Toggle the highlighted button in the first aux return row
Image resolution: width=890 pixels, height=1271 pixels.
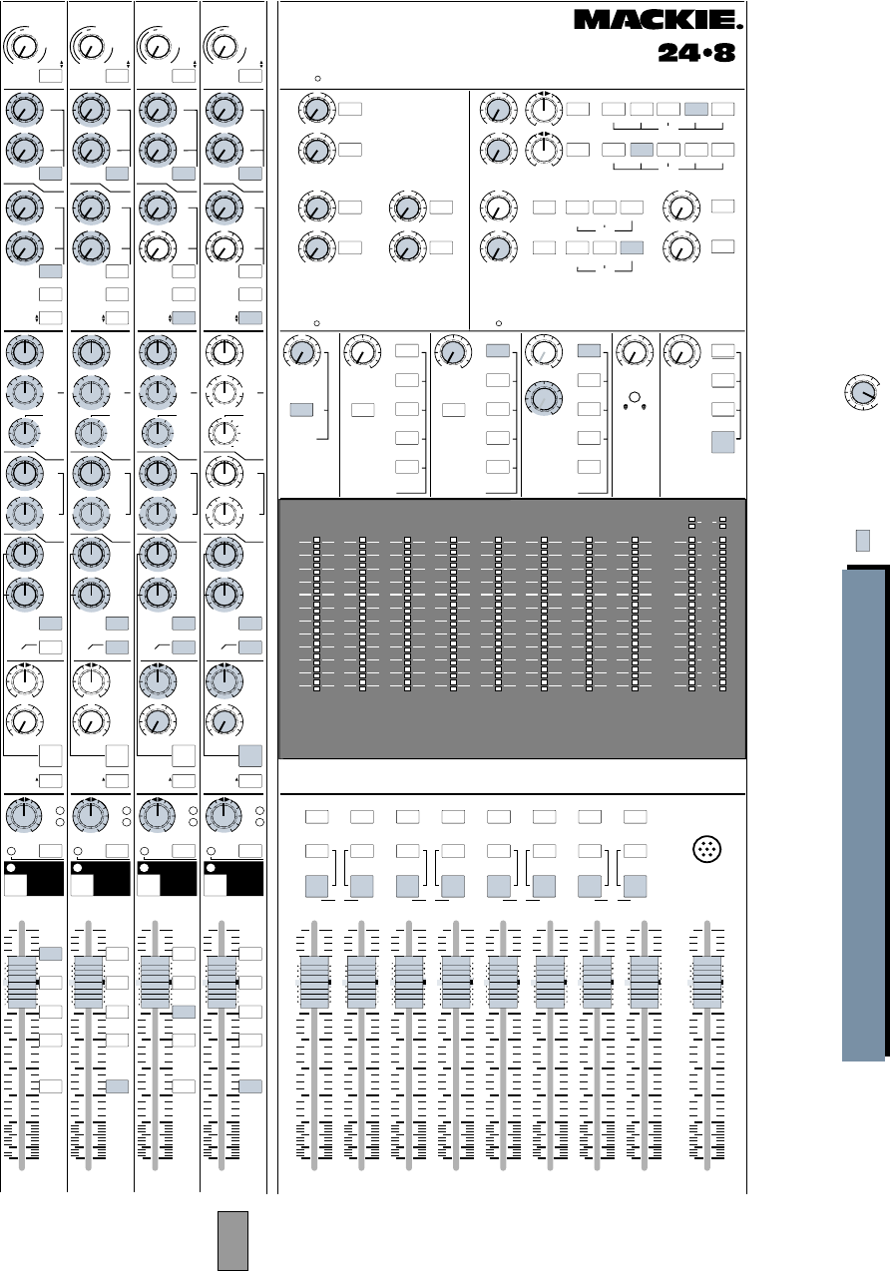697,108
